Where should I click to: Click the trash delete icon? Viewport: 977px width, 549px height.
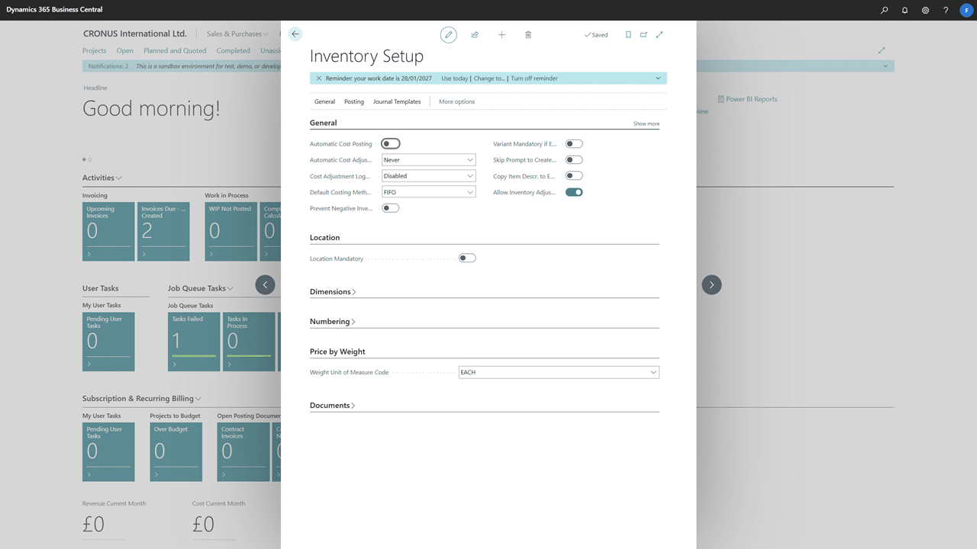pyautogui.click(x=528, y=34)
